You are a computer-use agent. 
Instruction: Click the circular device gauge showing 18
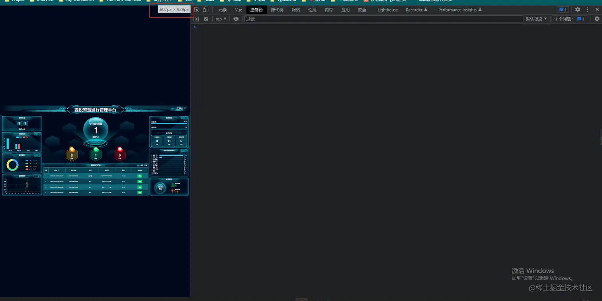click(x=160, y=188)
